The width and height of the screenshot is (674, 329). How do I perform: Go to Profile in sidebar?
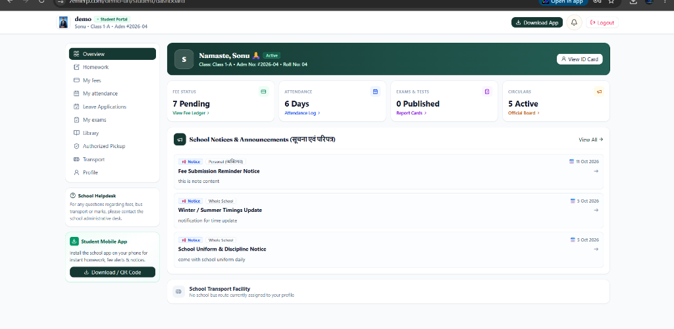pos(113,172)
